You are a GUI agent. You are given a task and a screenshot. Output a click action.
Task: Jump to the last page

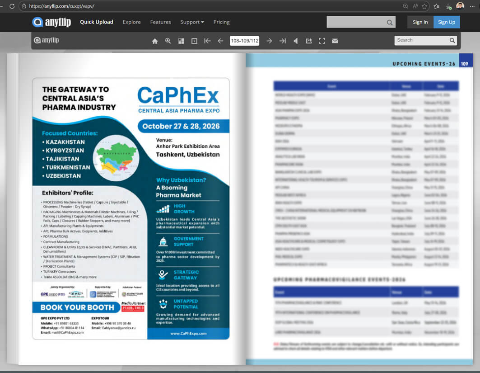tap(282, 41)
